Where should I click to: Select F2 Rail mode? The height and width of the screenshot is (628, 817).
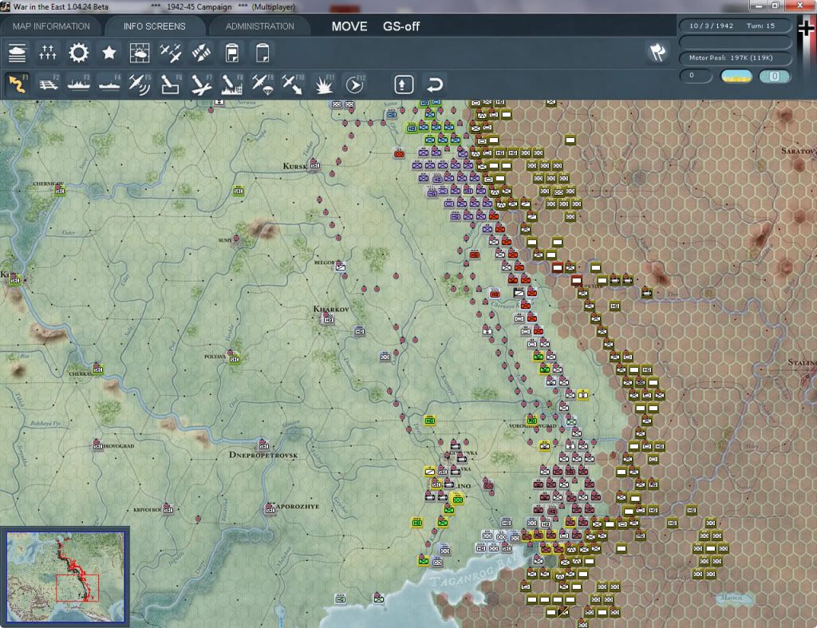click(x=49, y=84)
